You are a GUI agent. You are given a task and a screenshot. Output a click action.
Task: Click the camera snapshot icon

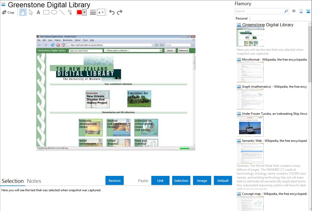pyautogui.click(x=294, y=11)
